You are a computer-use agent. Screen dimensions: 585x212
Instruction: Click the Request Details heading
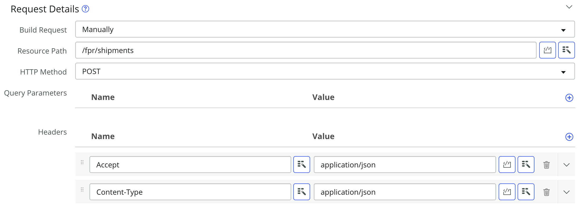point(45,9)
